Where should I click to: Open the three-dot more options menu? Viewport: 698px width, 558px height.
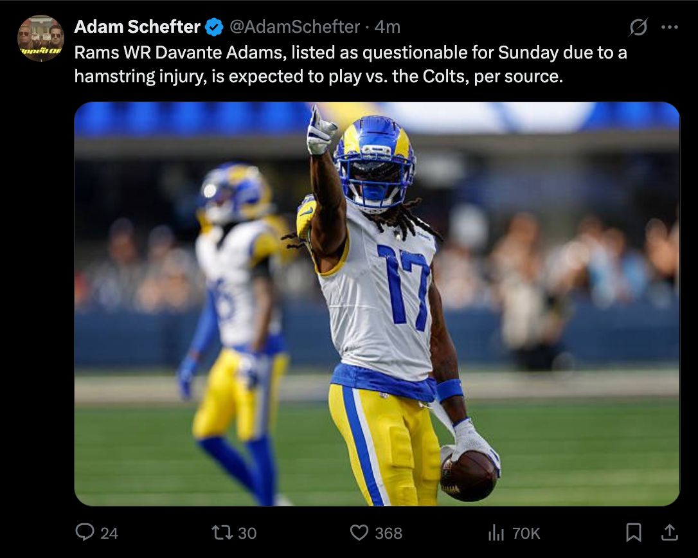click(670, 27)
